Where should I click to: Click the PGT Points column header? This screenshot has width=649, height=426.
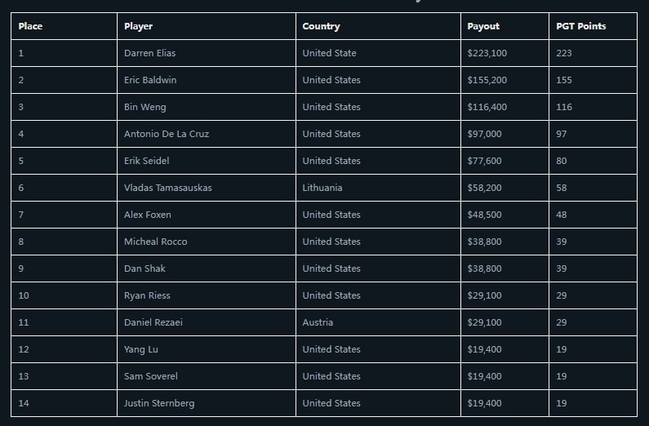click(x=581, y=26)
